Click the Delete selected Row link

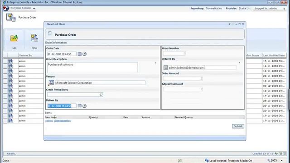pos(63,121)
